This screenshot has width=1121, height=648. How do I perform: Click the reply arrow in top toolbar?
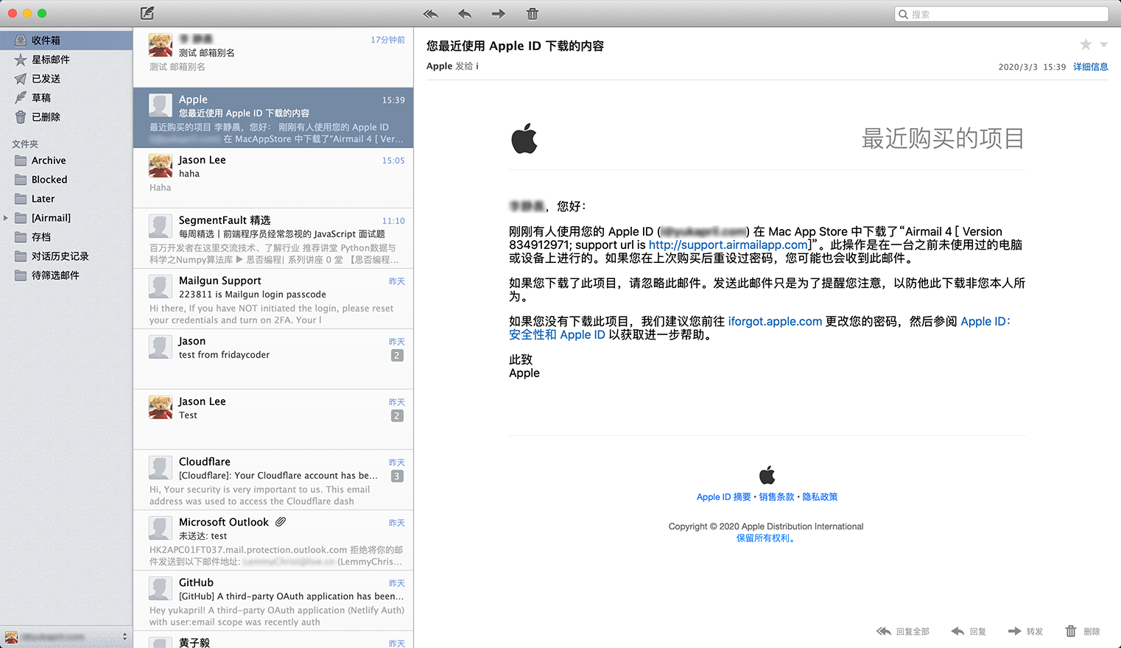coord(465,14)
